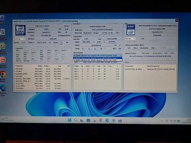Click the battery tray icon
This screenshot has height=143, width=191.
coord(179,121)
